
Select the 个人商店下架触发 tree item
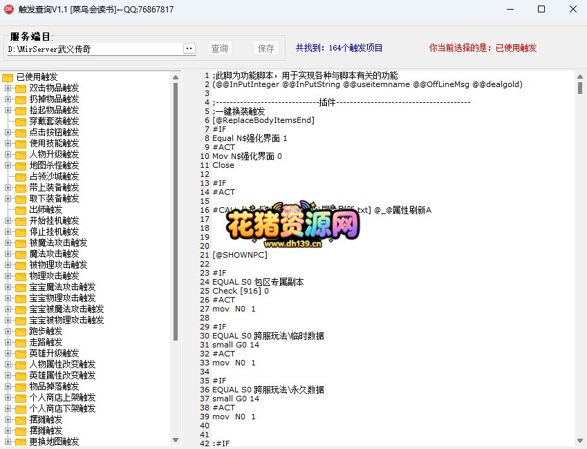(x=62, y=409)
